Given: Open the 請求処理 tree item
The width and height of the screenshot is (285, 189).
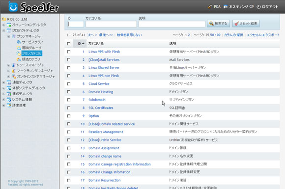Looking at the screenshot, I should coord(19,106).
